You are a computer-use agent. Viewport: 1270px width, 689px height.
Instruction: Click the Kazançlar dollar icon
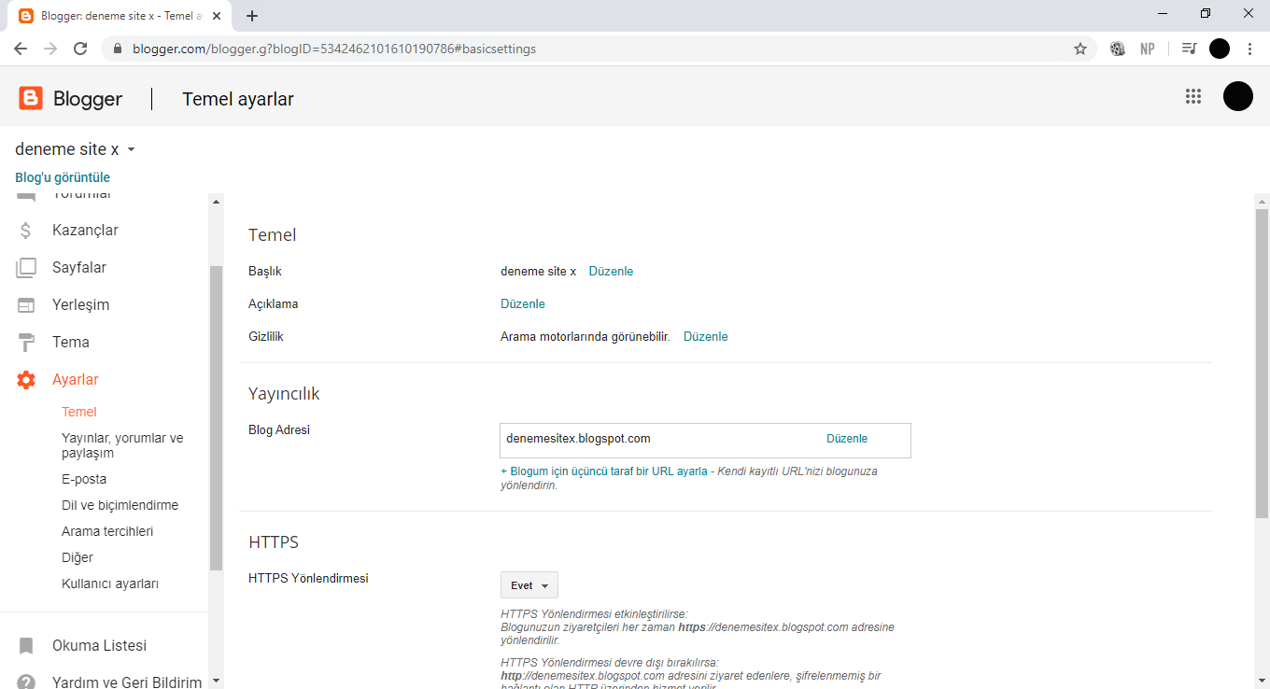(26, 231)
